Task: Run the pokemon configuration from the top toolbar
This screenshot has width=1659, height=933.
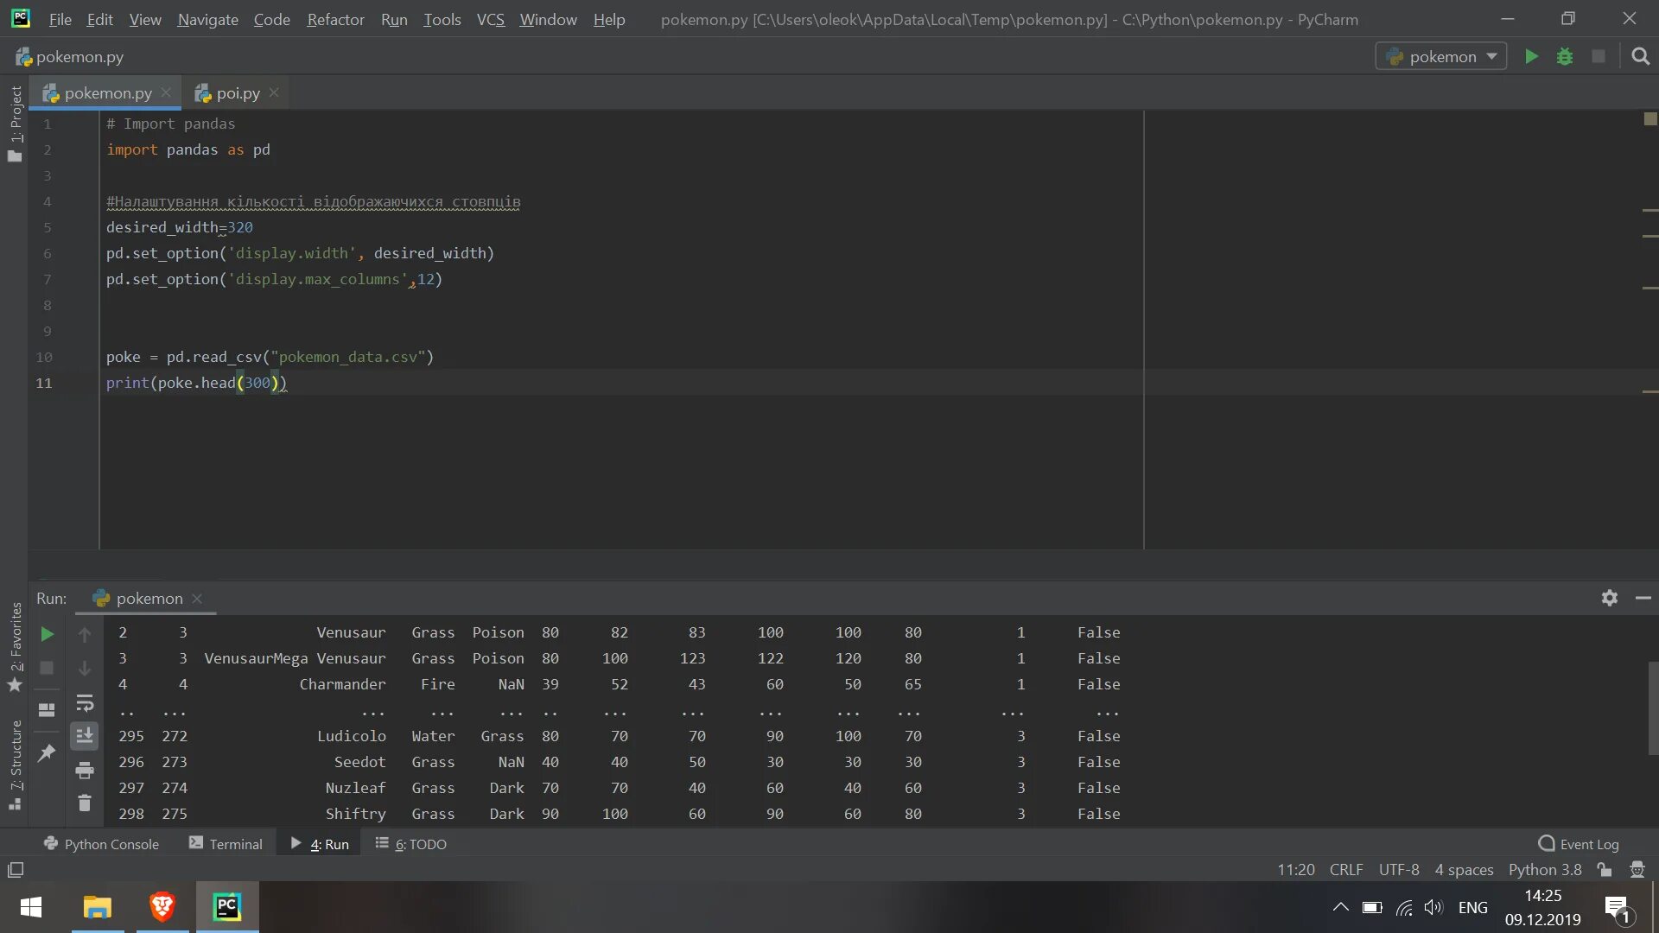Action: pos(1531,56)
